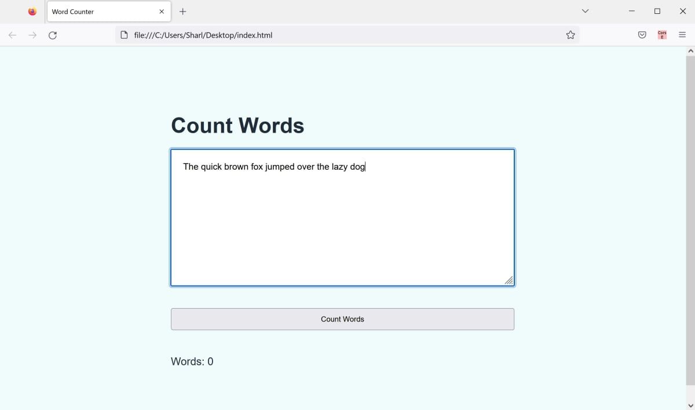Open the Firefox hamburger menu icon
Image resolution: width=695 pixels, height=410 pixels.
(682, 35)
